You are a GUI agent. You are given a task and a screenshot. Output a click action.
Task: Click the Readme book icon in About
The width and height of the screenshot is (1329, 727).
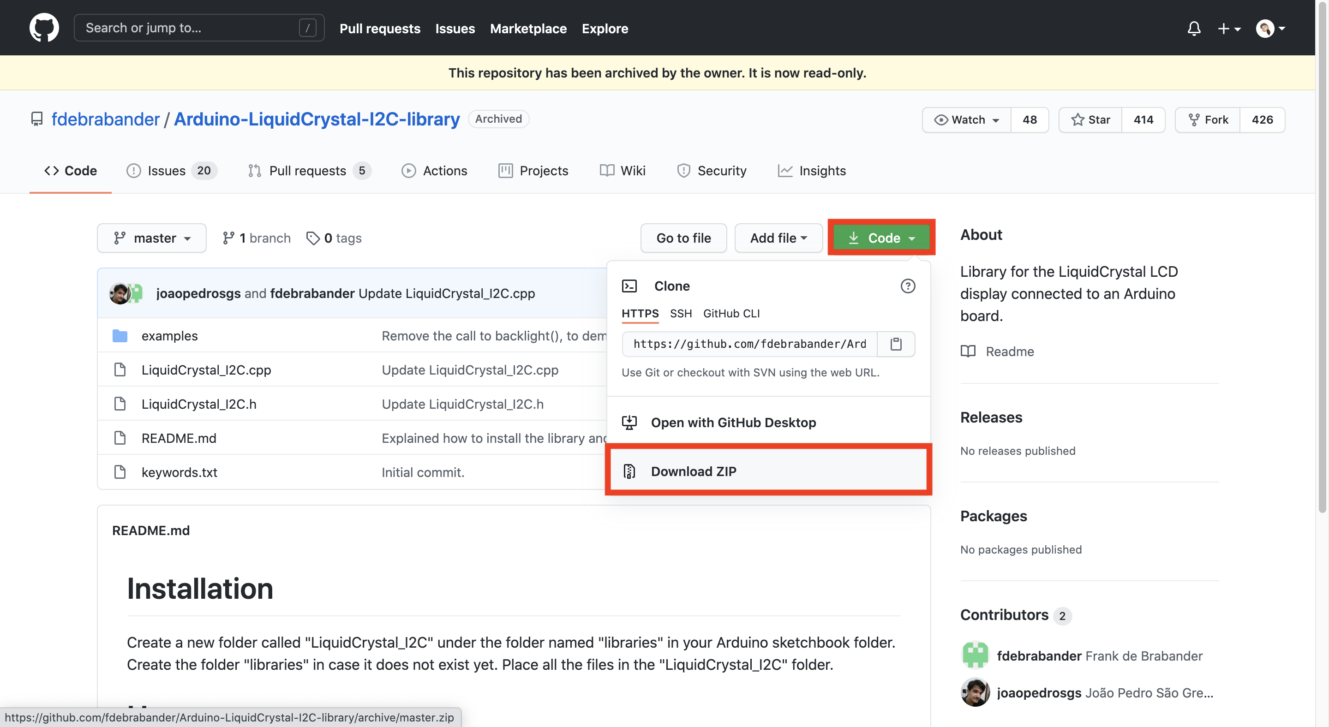pyautogui.click(x=968, y=351)
